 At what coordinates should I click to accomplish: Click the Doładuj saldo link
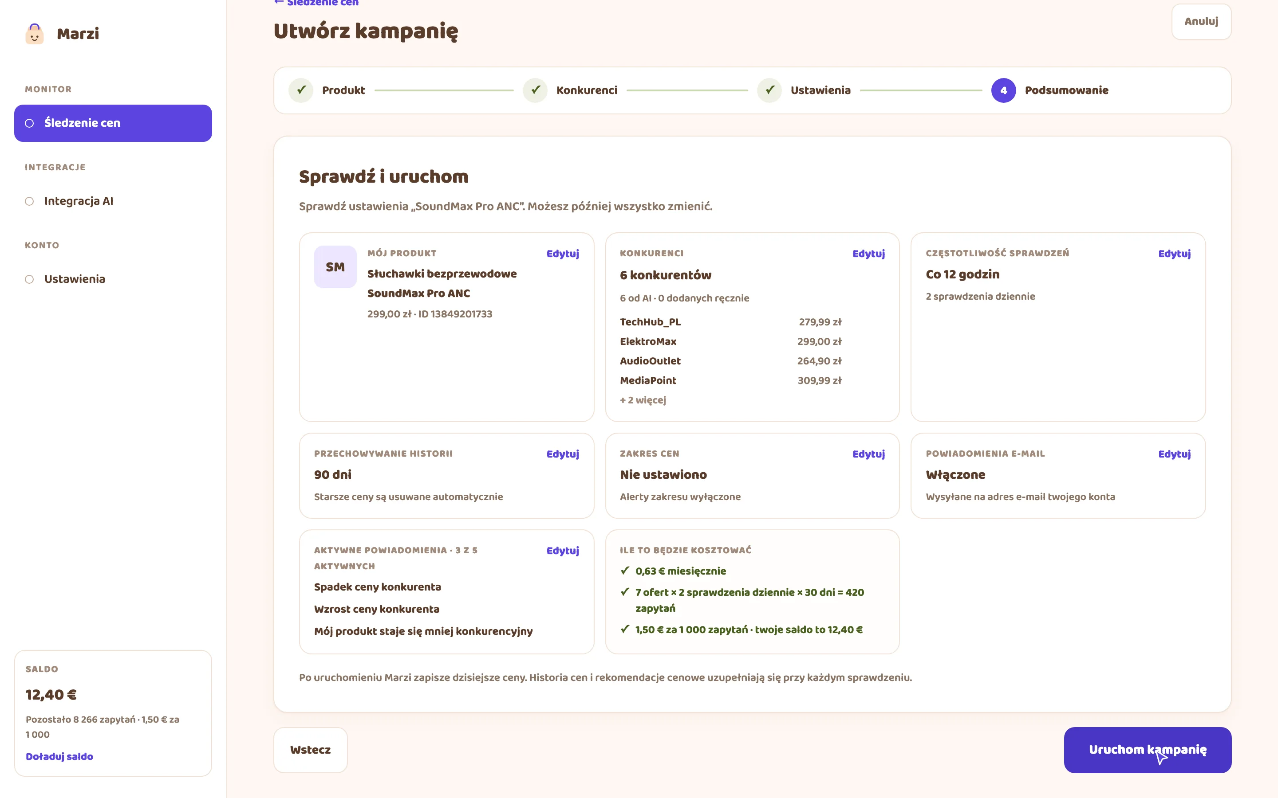(x=59, y=756)
